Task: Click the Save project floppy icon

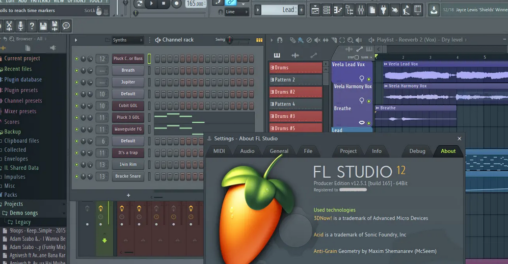Action: [43, 26]
